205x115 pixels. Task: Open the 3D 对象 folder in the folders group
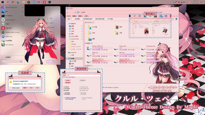(92, 27)
